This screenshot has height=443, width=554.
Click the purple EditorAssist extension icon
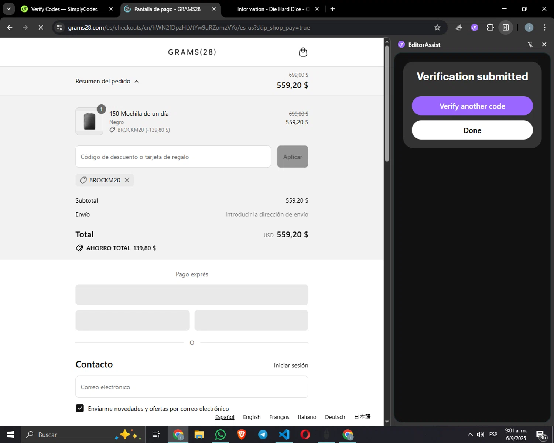tap(475, 27)
